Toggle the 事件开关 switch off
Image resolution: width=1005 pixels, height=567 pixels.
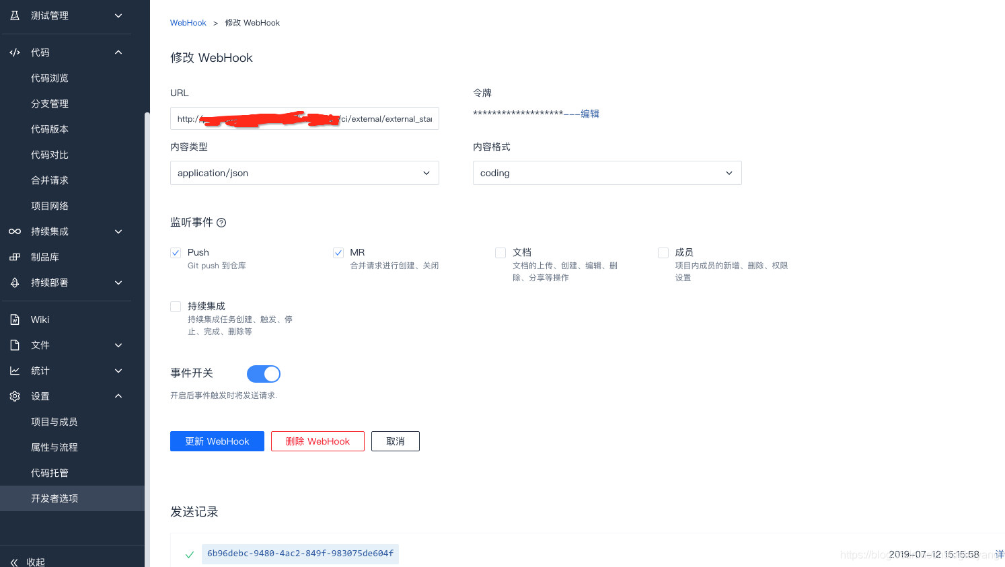click(264, 374)
